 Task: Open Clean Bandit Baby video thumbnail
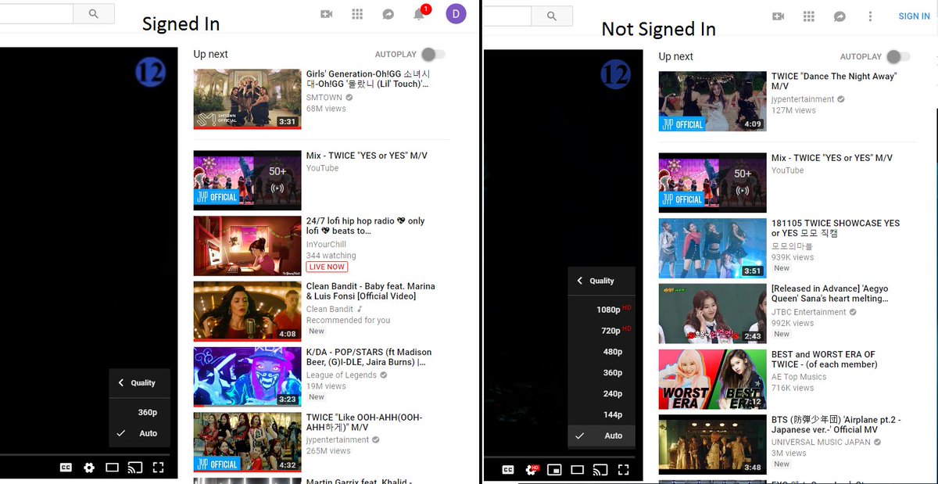pyautogui.click(x=247, y=311)
